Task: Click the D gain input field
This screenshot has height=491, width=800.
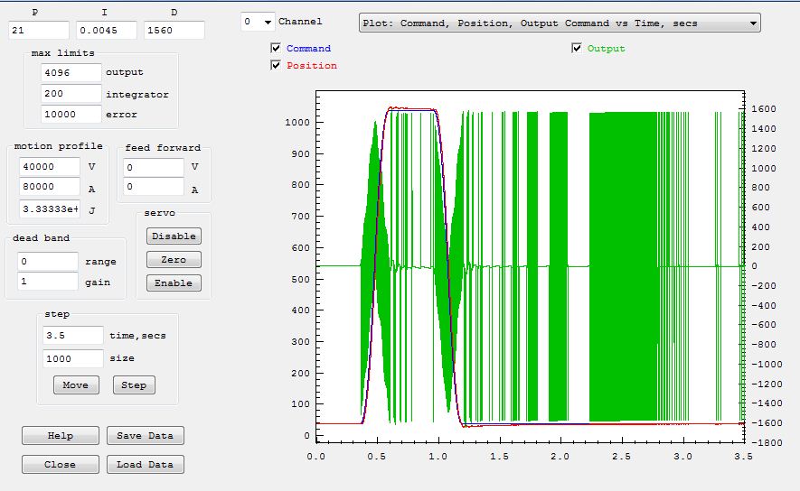Action: click(x=174, y=31)
